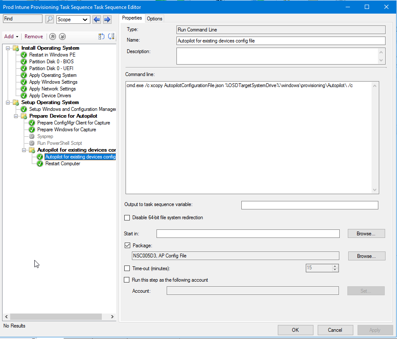Click Prepare Windows for Capture check icon
The height and width of the screenshot is (339, 397).
tap(32, 130)
